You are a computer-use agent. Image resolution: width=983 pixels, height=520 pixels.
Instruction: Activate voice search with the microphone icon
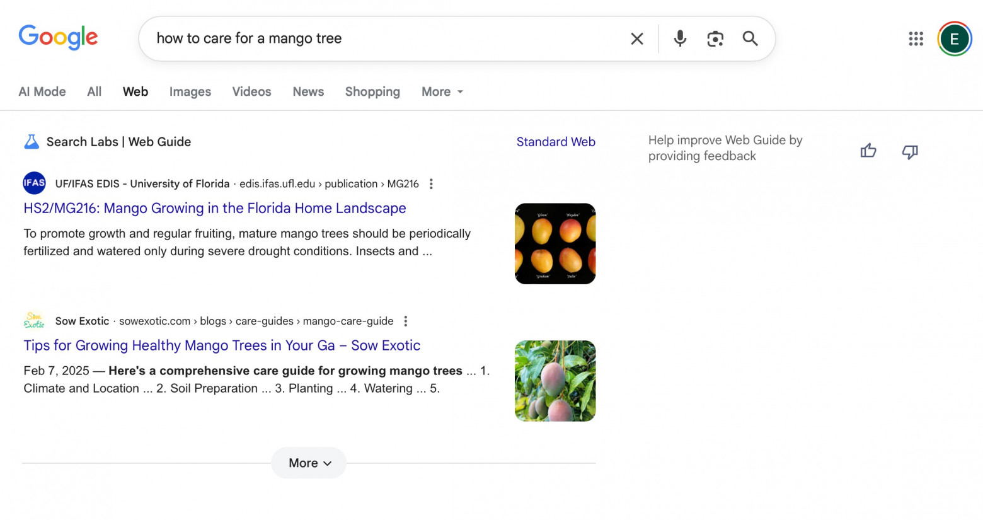(x=679, y=38)
